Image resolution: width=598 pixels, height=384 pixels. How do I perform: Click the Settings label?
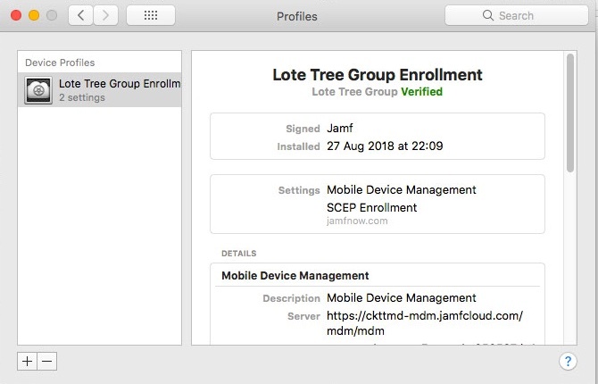pyautogui.click(x=299, y=190)
